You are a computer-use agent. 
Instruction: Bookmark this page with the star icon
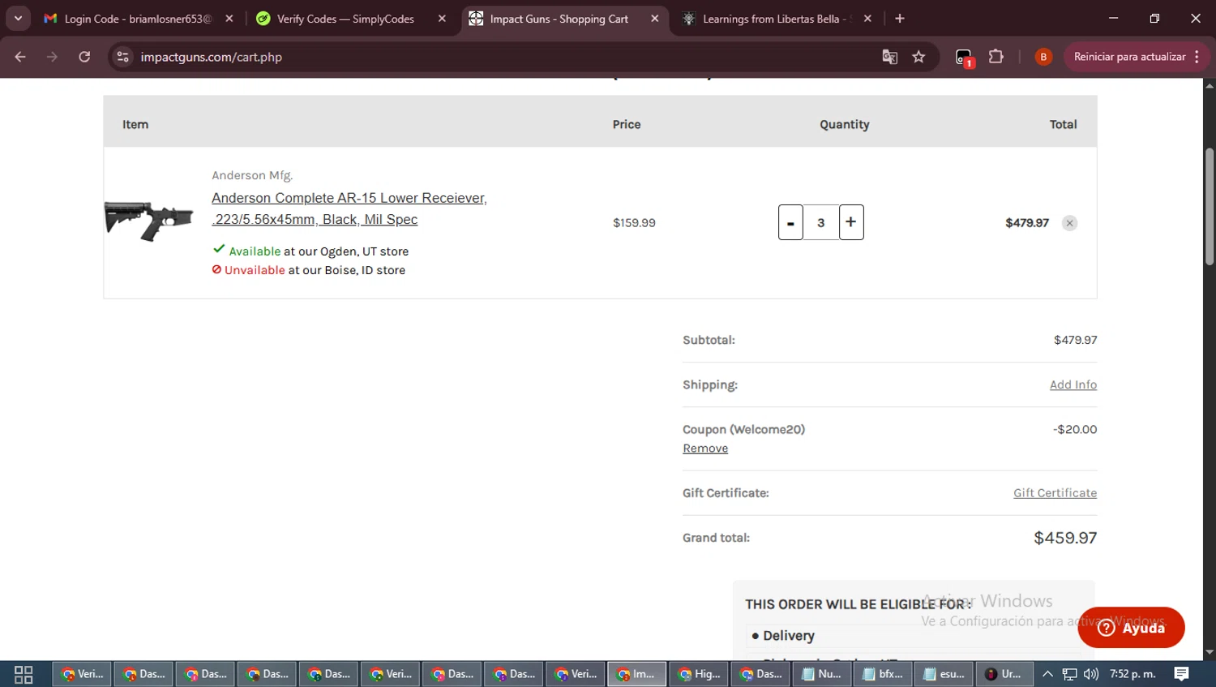pos(918,57)
